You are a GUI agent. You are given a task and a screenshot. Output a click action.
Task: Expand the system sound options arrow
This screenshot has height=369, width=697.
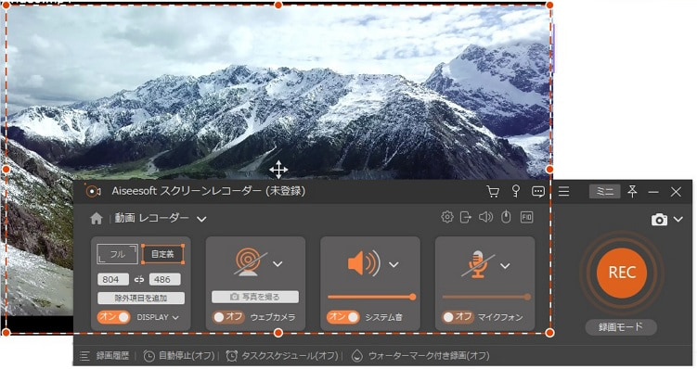(x=394, y=264)
